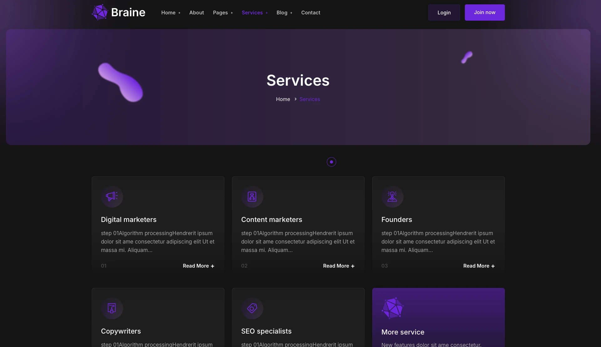The width and height of the screenshot is (601, 347).
Task: Open the Blog nav item
Action: [282, 13]
